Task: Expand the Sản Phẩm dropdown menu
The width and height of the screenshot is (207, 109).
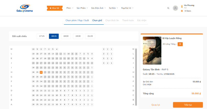Action: pyautogui.click(x=82, y=8)
